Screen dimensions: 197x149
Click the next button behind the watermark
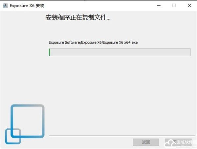coord(178,142)
